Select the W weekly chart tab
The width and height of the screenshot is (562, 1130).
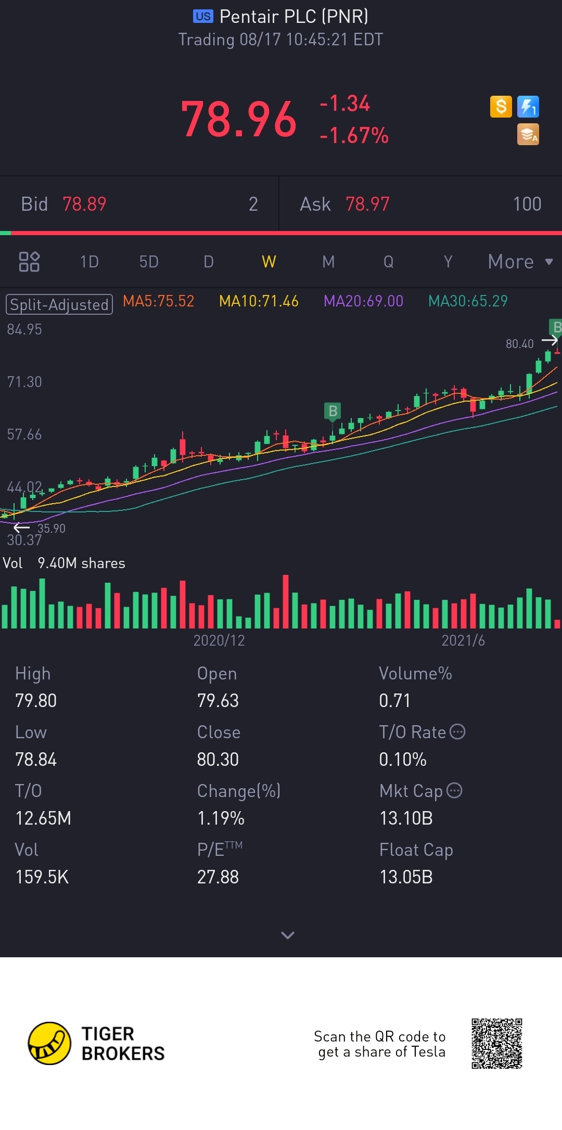269,262
